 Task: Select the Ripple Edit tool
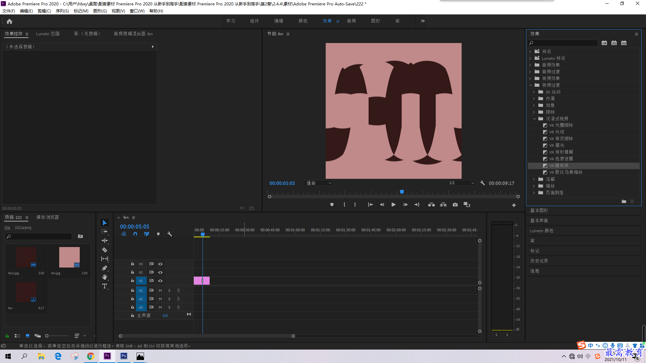(x=105, y=241)
